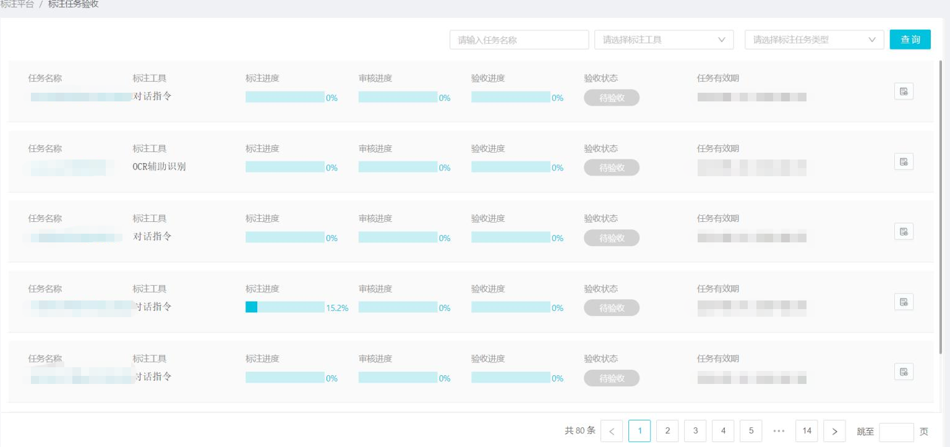This screenshot has width=950, height=447.
Task: Open acceptance icon on the fifth task row
Action: point(904,372)
